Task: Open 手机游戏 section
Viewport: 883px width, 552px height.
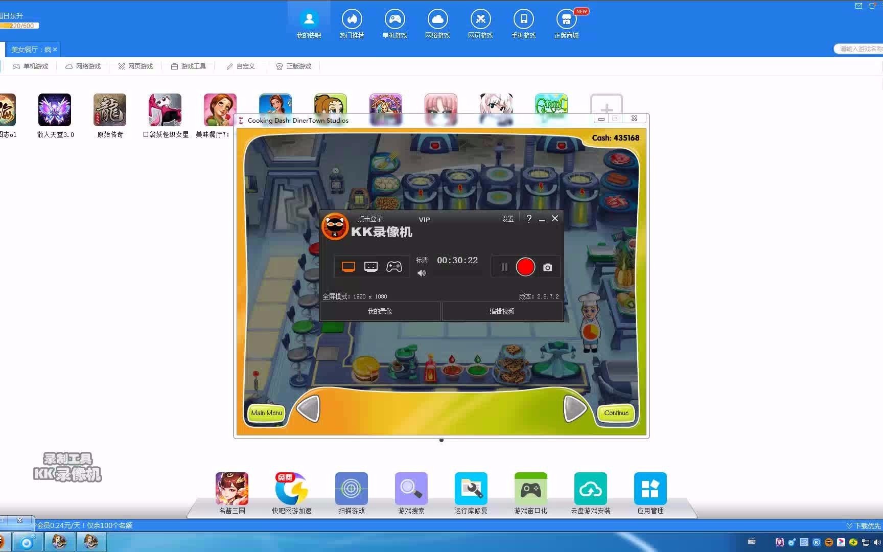Action: [523, 24]
